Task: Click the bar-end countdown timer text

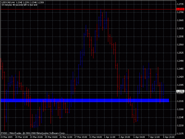Action: click(x=19, y=5)
